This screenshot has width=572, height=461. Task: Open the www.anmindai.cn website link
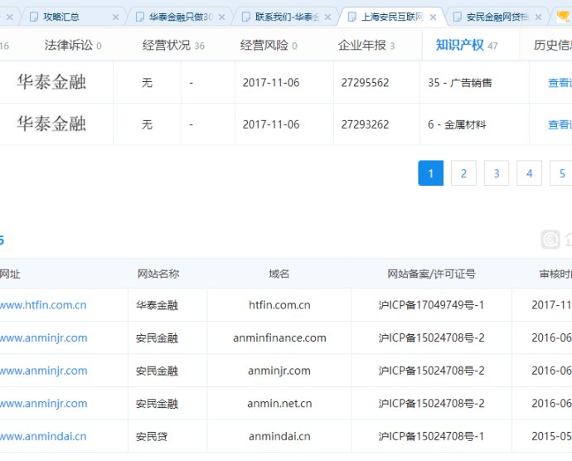(x=42, y=436)
